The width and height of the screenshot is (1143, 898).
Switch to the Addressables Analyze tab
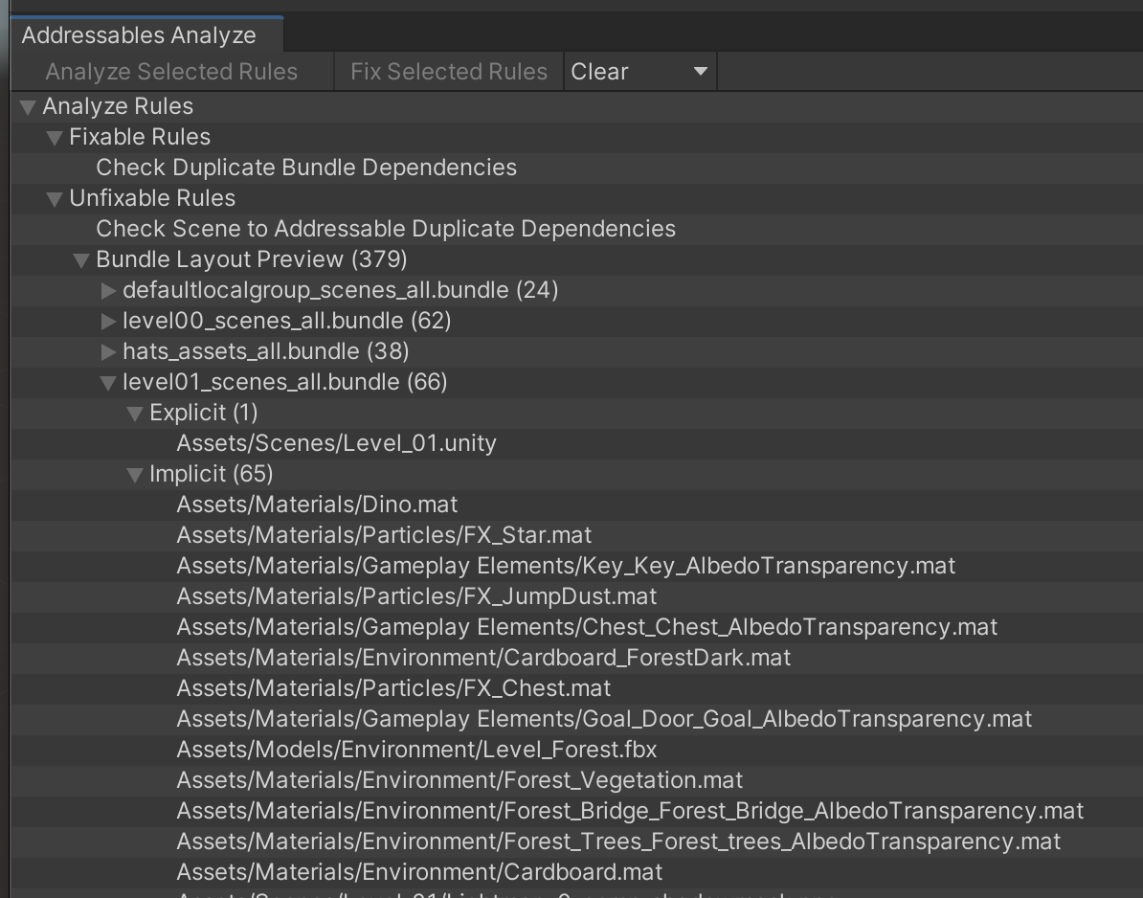(140, 34)
